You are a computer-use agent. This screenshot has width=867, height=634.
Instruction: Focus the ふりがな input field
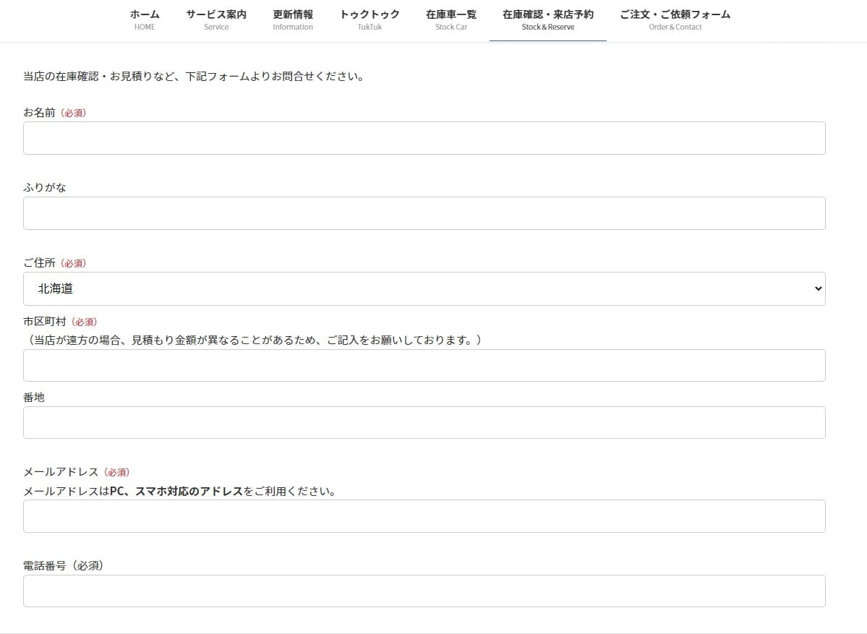[x=424, y=213]
